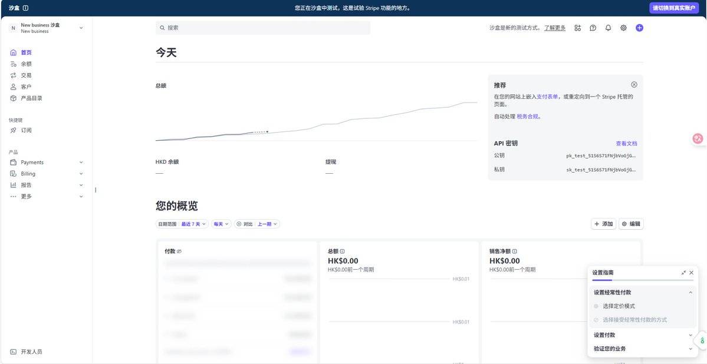Copy the 私钥 sk_test key value
The image size is (707, 364).
pyautogui.click(x=601, y=170)
